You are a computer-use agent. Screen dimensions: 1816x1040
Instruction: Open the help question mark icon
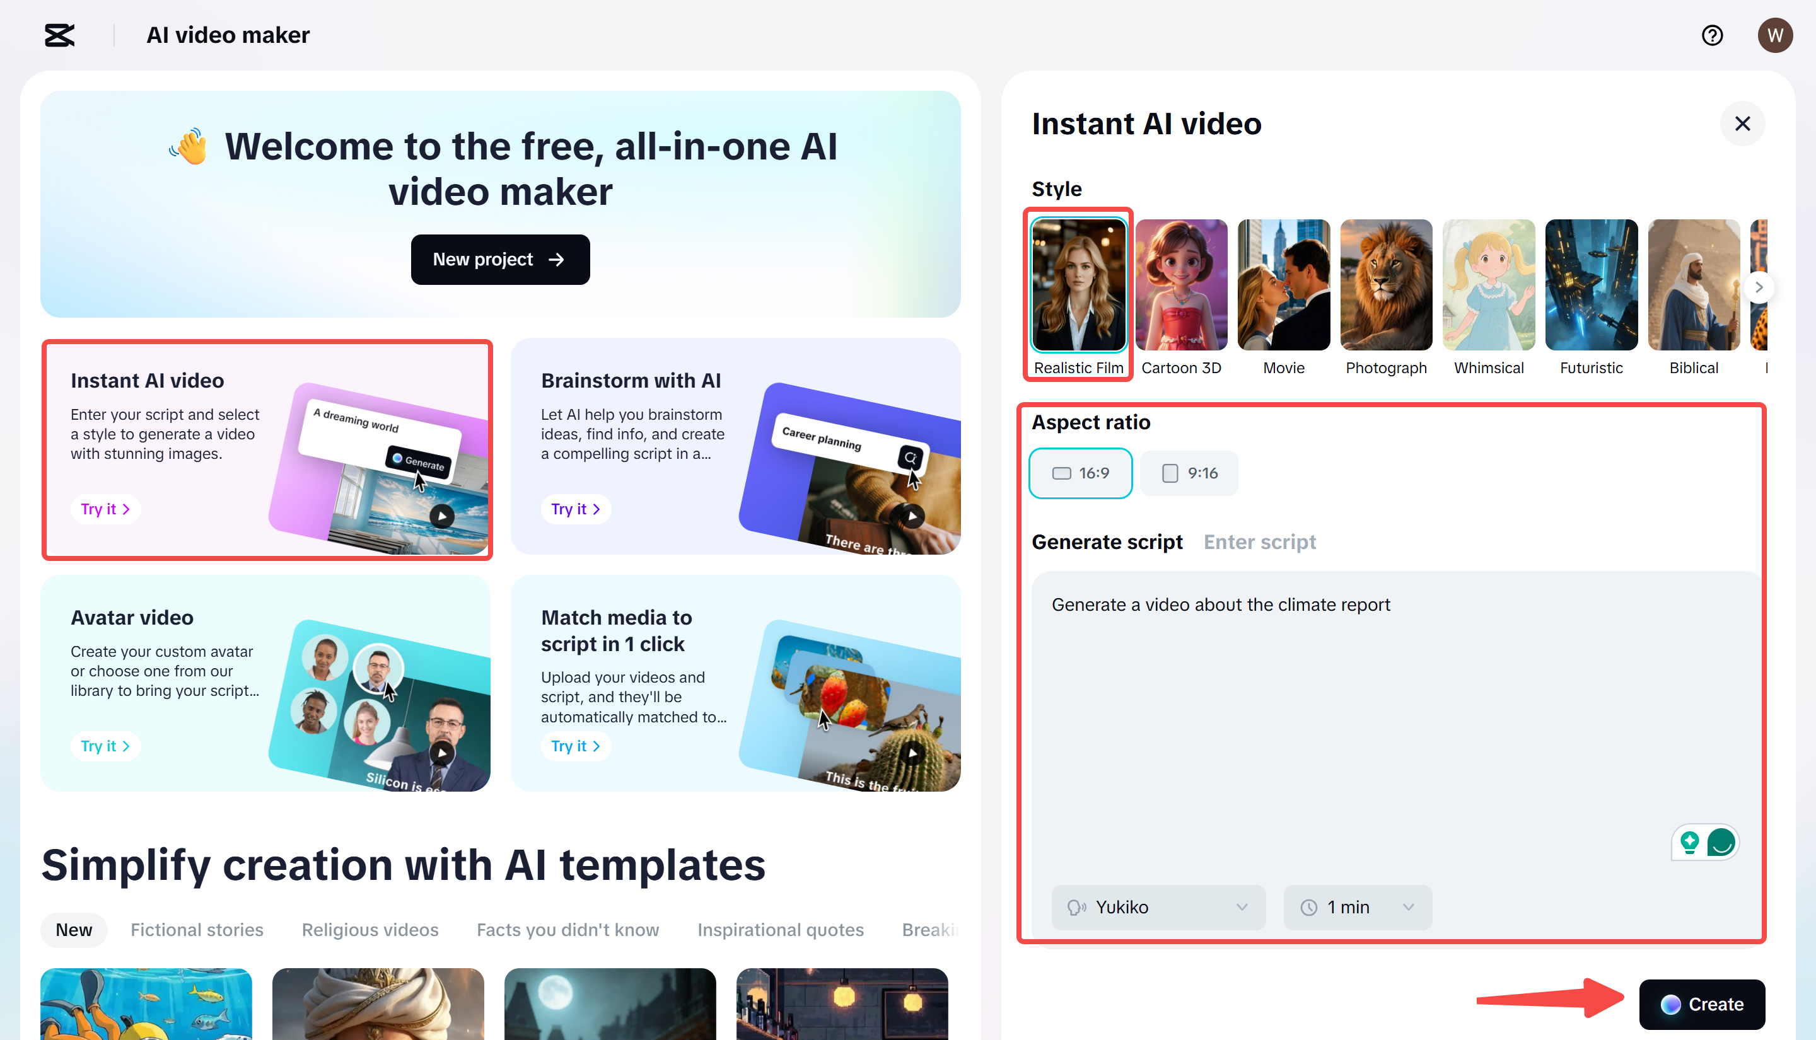pyautogui.click(x=1712, y=35)
